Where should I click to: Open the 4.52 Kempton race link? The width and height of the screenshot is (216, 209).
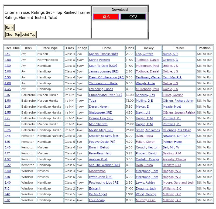tap(8, 159)
